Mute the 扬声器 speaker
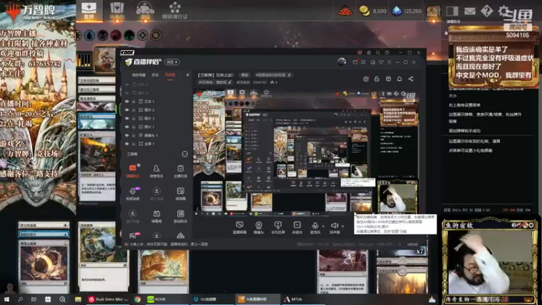The width and height of the screenshot is (542, 305). [x=334, y=228]
